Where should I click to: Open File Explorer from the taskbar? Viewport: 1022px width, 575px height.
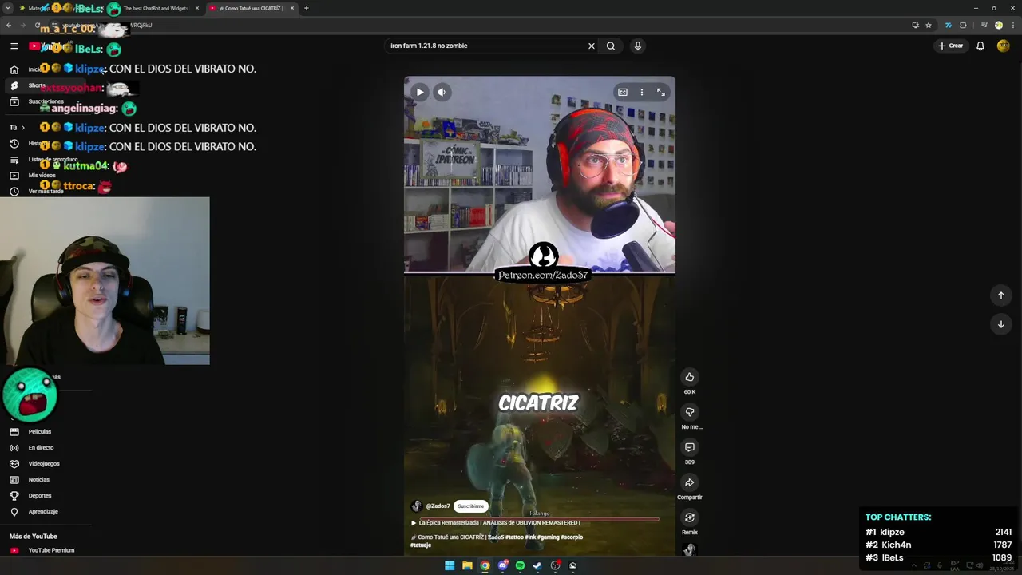(x=467, y=565)
